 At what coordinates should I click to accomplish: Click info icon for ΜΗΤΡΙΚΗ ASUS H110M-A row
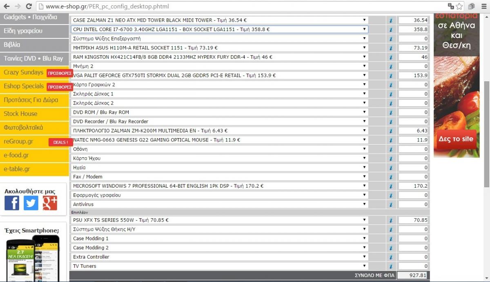point(391,48)
